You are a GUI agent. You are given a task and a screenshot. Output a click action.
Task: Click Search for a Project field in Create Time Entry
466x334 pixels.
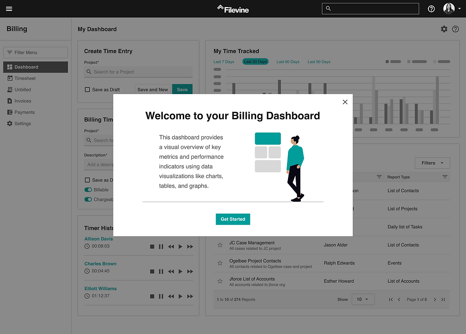[138, 72]
